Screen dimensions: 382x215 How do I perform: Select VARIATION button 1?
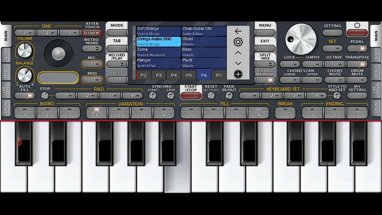coord(96,113)
